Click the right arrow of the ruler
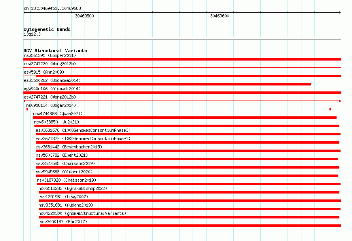 point(340,13)
